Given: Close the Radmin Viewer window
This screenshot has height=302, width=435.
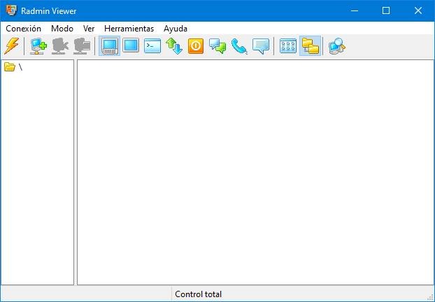Looking at the screenshot, I should pyautogui.click(x=418, y=10).
